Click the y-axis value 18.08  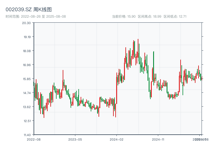pyautogui.click(x=27, y=51)
